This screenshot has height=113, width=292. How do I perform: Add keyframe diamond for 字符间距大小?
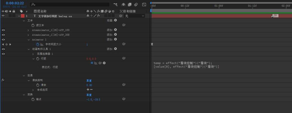(x=6, y=44)
